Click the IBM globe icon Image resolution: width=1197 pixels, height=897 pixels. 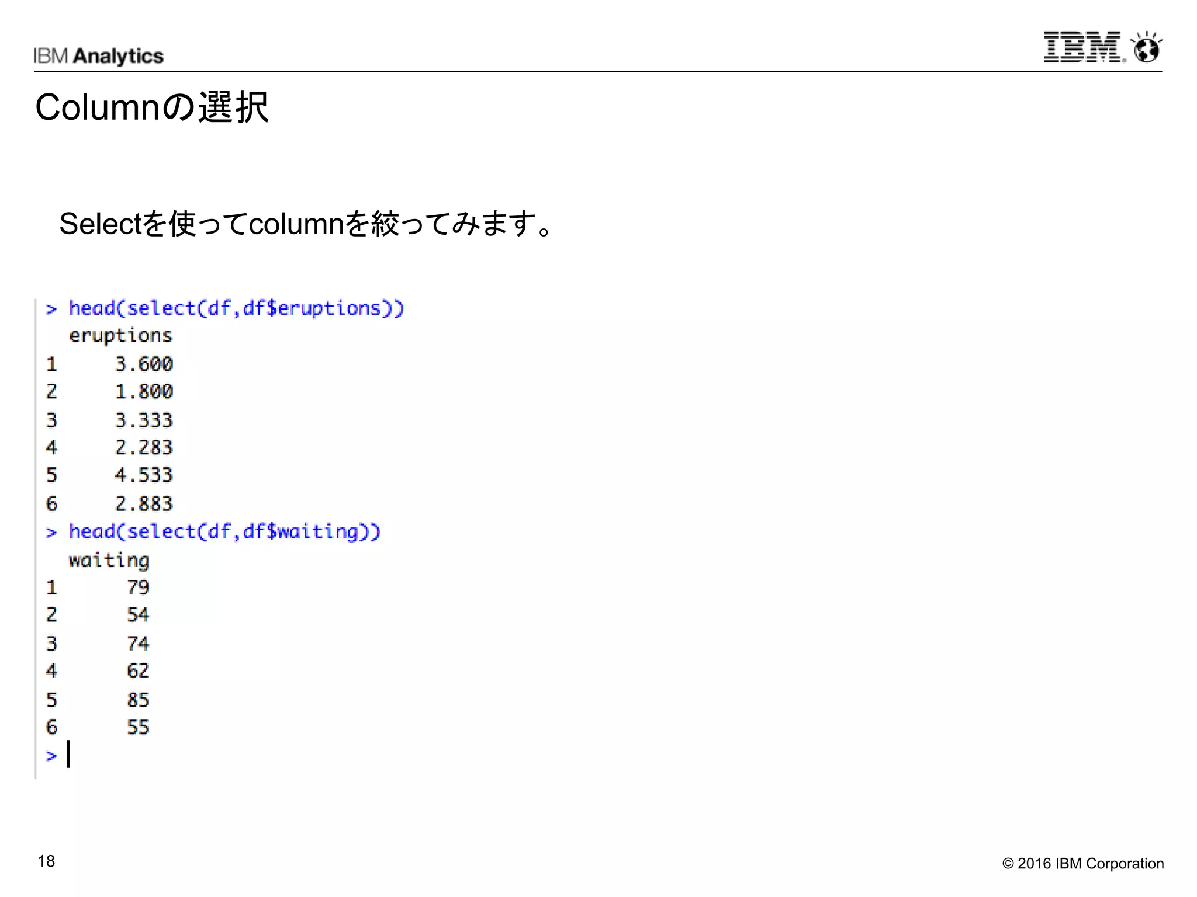tap(1146, 47)
